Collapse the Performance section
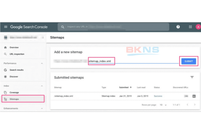The width and height of the screenshot is (201, 134). [42, 63]
